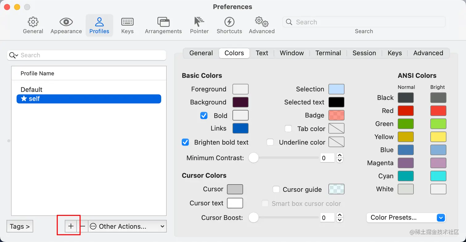Click the Normal Black ANSI swatch
This screenshot has height=242, width=466.
pos(406,98)
